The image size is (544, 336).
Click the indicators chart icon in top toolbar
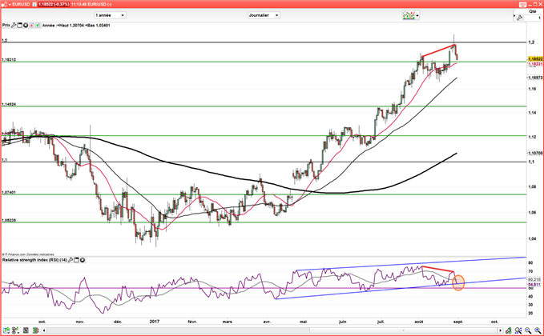click(x=409, y=15)
